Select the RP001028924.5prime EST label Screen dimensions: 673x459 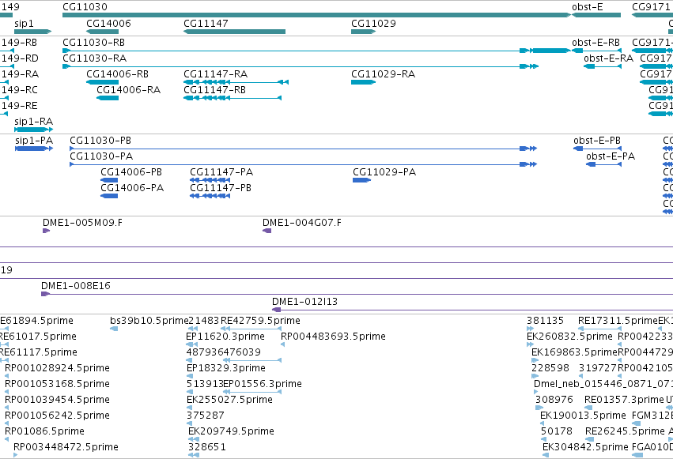pos(57,368)
